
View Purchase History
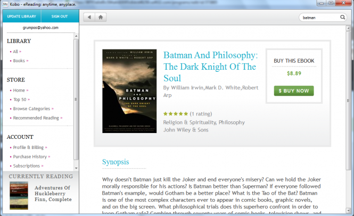point(30,156)
